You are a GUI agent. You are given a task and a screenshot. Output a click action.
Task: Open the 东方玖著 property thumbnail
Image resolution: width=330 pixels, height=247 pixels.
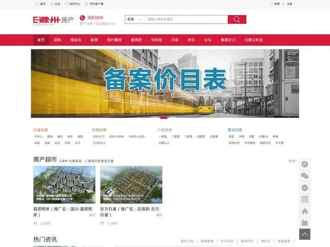(132, 185)
